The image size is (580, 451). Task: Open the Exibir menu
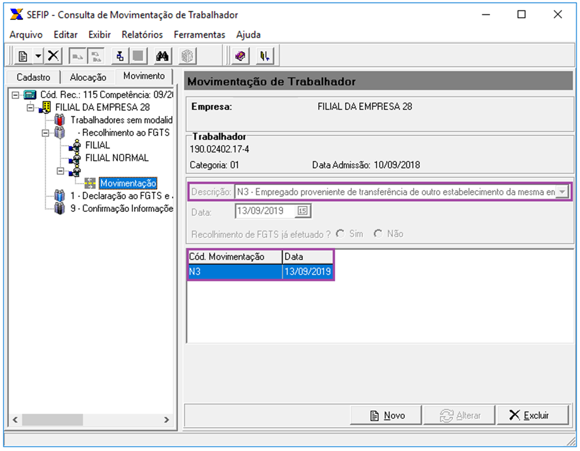coord(100,35)
